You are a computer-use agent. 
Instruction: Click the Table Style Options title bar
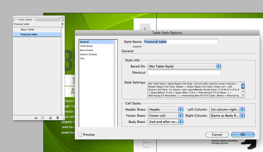(x=167, y=33)
